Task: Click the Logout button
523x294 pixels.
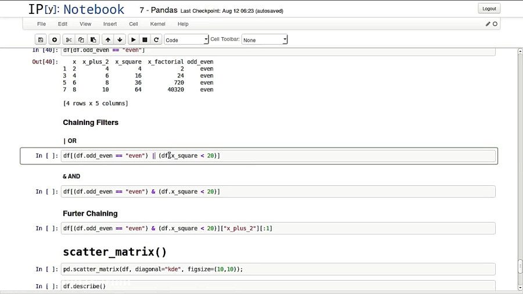Action: tap(489, 9)
